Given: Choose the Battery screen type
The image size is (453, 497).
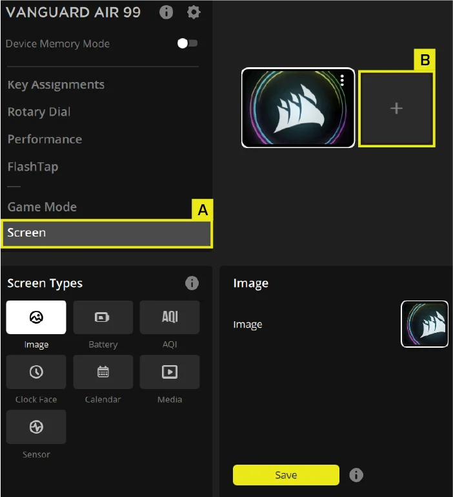Looking at the screenshot, I should point(103,317).
